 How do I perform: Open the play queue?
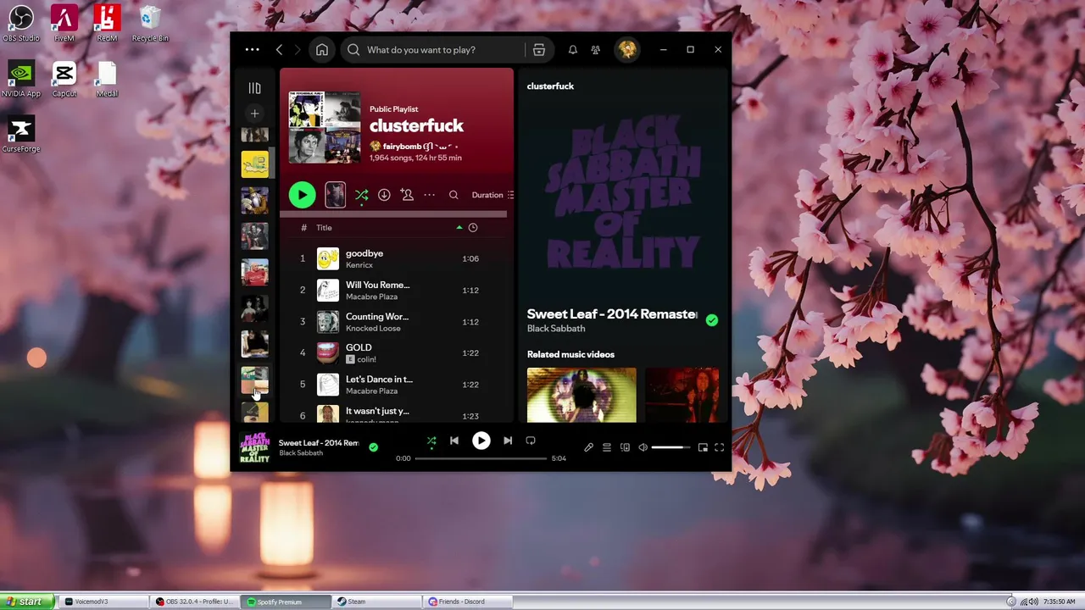607,447
